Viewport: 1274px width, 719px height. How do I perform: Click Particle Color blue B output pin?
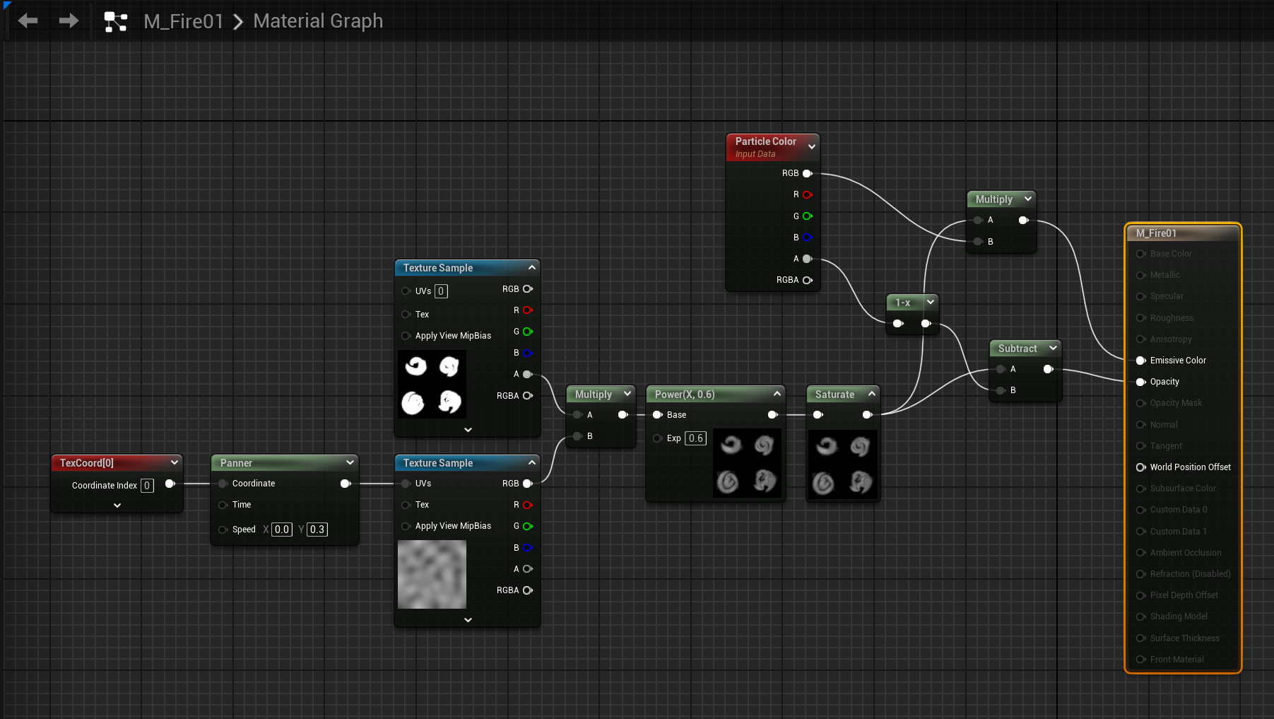click(807, 238)
